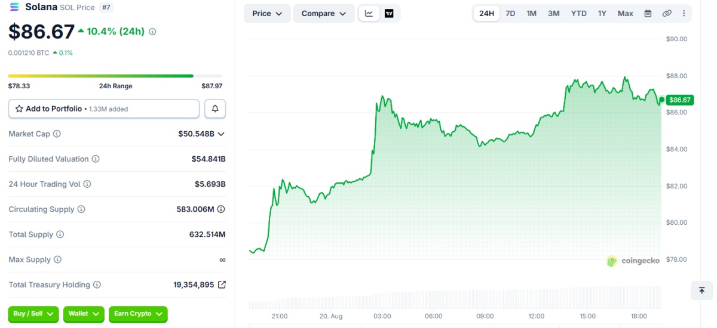Switch to line chart view icon
The height and width of the screenshot is (328, 717).
click(x=369, y=13)
